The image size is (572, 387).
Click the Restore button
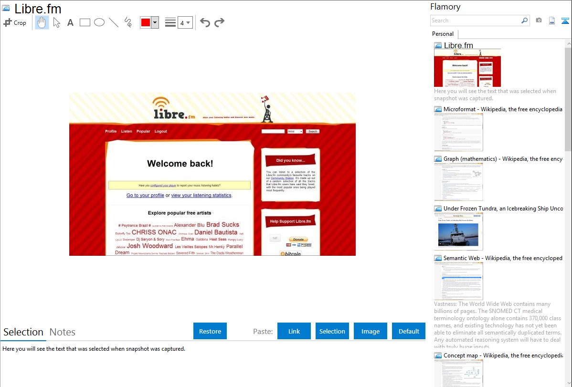point(210,331)
